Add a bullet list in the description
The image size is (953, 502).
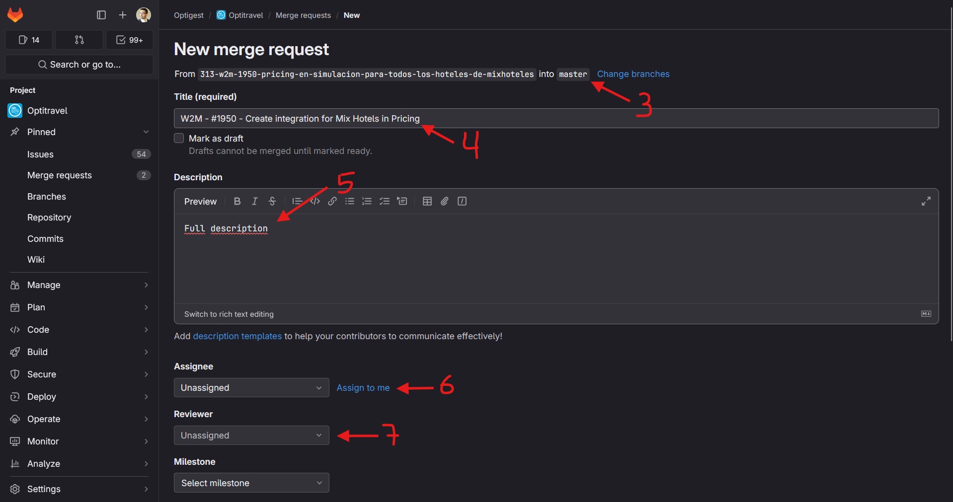click(350, 201)
